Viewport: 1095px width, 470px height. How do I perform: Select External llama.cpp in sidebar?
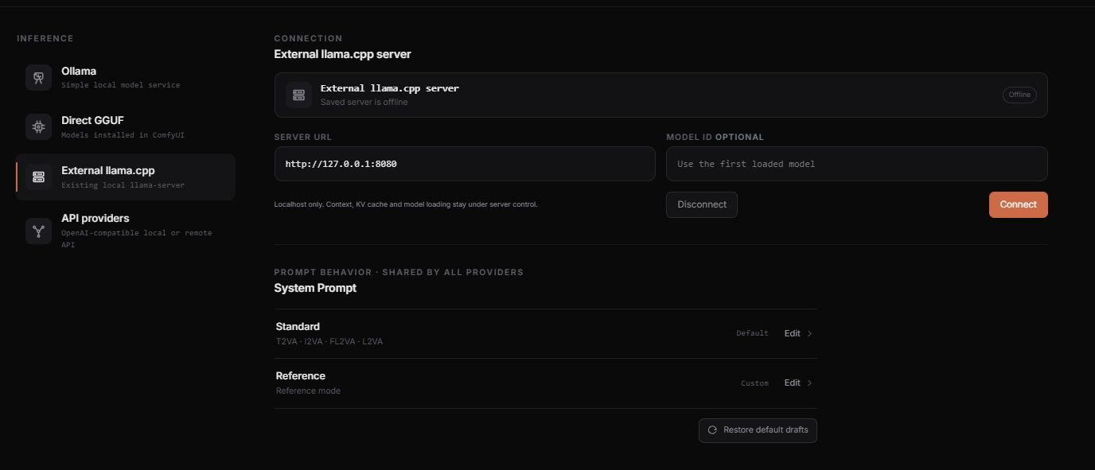(x=126, y=177)
